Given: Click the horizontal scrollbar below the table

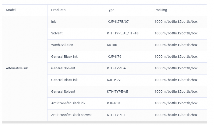Looking at the screenshot, I should coord(104,122).
